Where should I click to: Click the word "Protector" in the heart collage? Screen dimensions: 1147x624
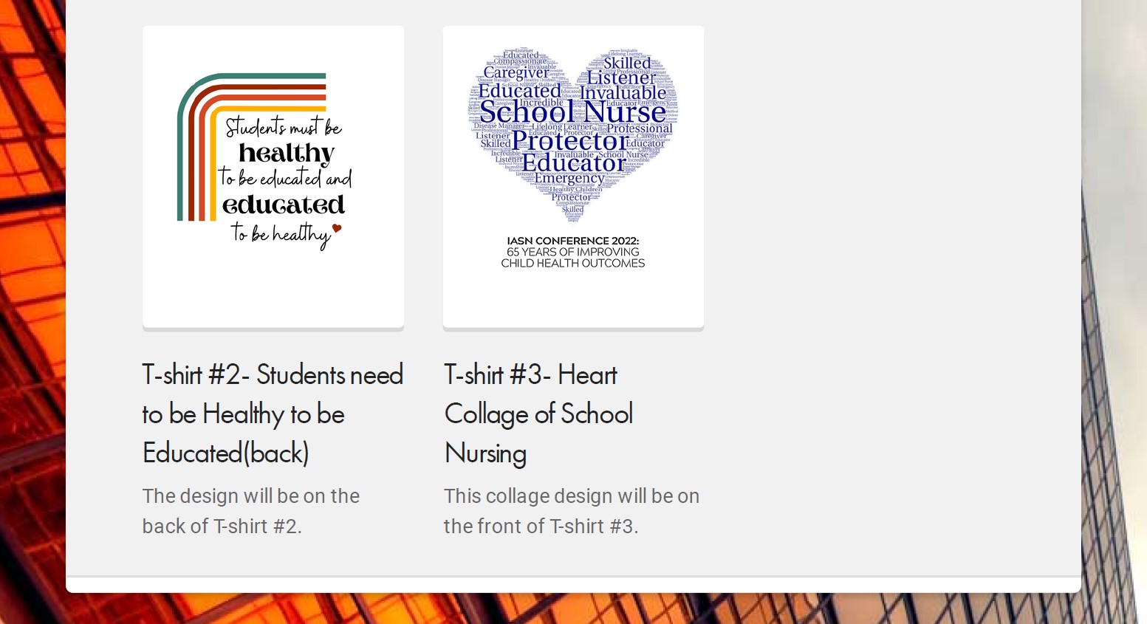pyautogui.click(x=569, y=140)
